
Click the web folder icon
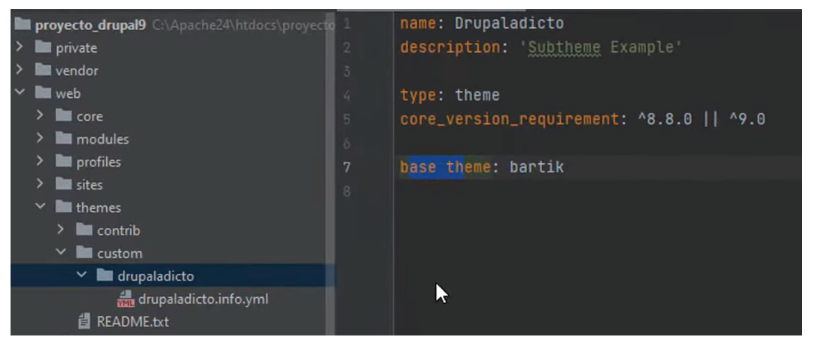43,93
